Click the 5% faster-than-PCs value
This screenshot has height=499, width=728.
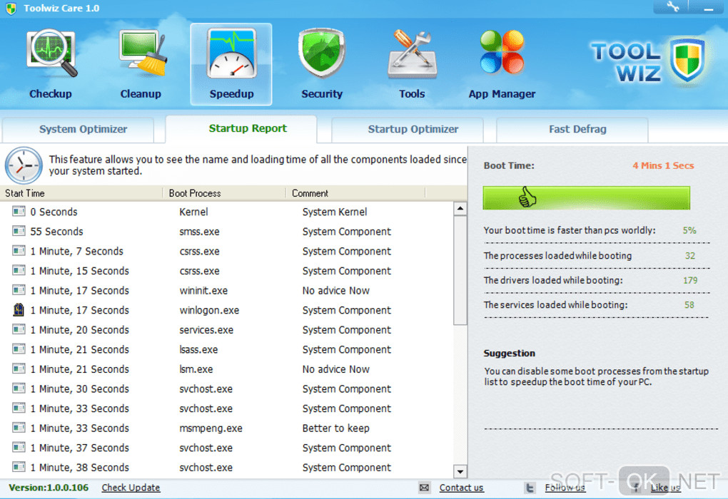[x=689, y=230]
